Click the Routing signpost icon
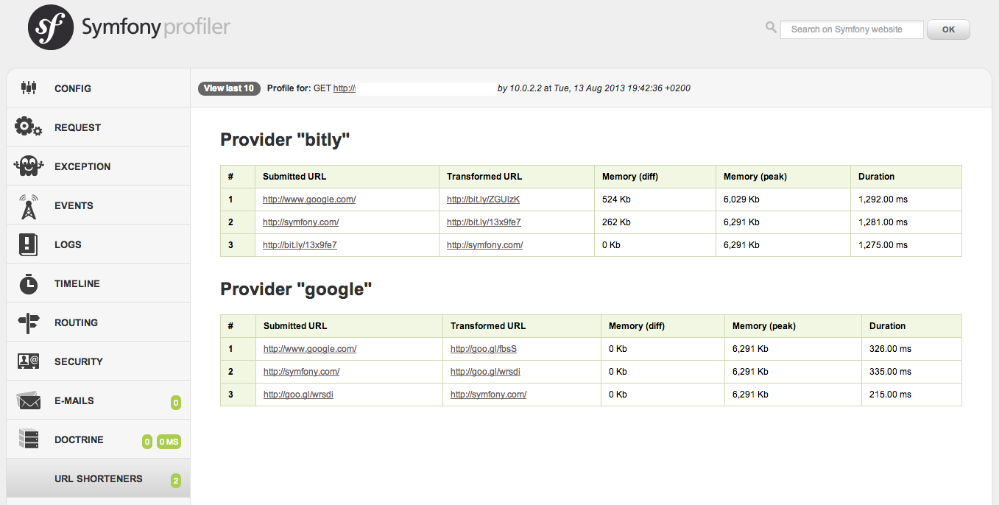This screenshot has height=505, width=999. (x=29, y=322)
